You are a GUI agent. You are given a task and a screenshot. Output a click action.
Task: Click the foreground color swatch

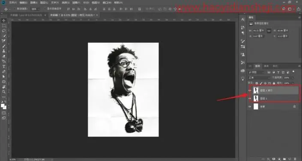coord(3,105)
